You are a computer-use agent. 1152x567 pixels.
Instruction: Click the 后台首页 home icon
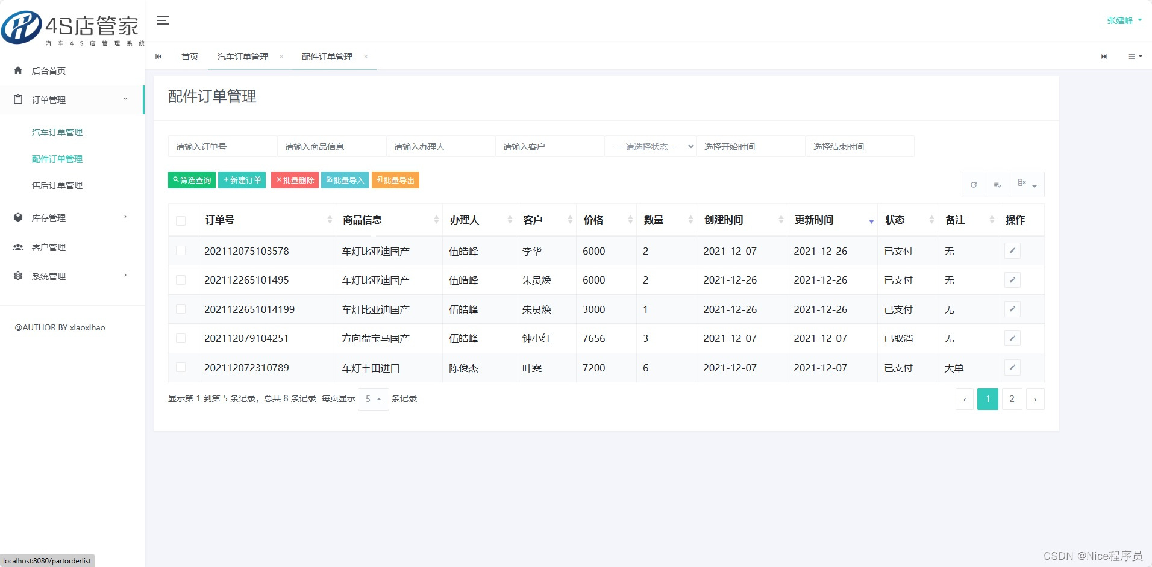[18, 70]
